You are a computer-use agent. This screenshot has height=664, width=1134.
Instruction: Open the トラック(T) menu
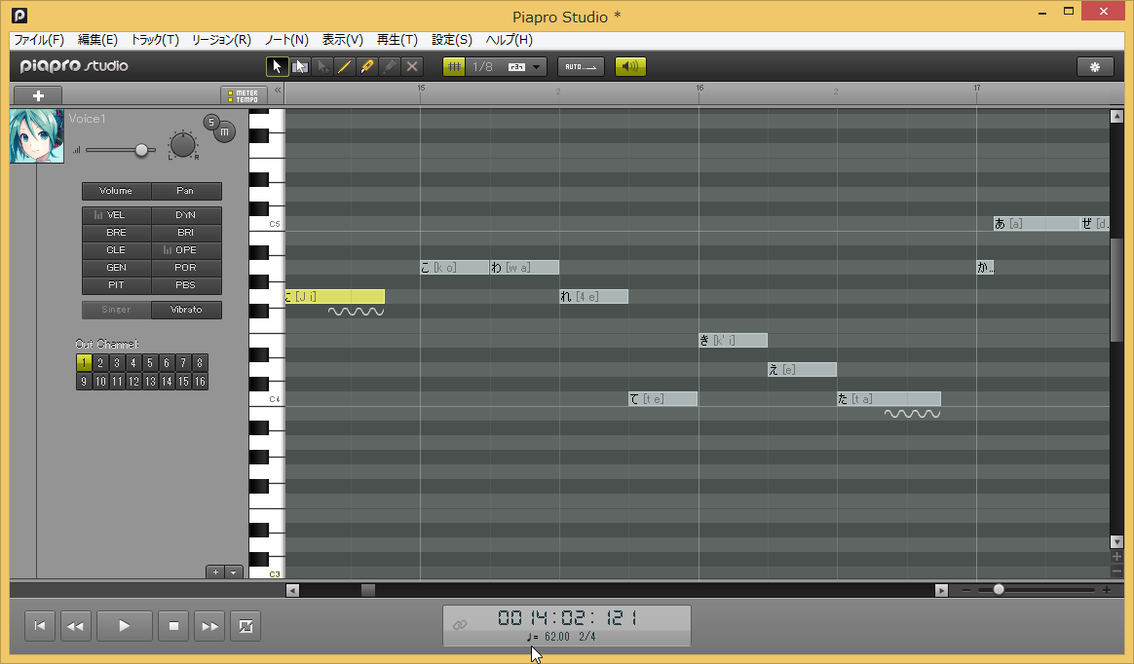pyautogui.click(x=155, y=40)
